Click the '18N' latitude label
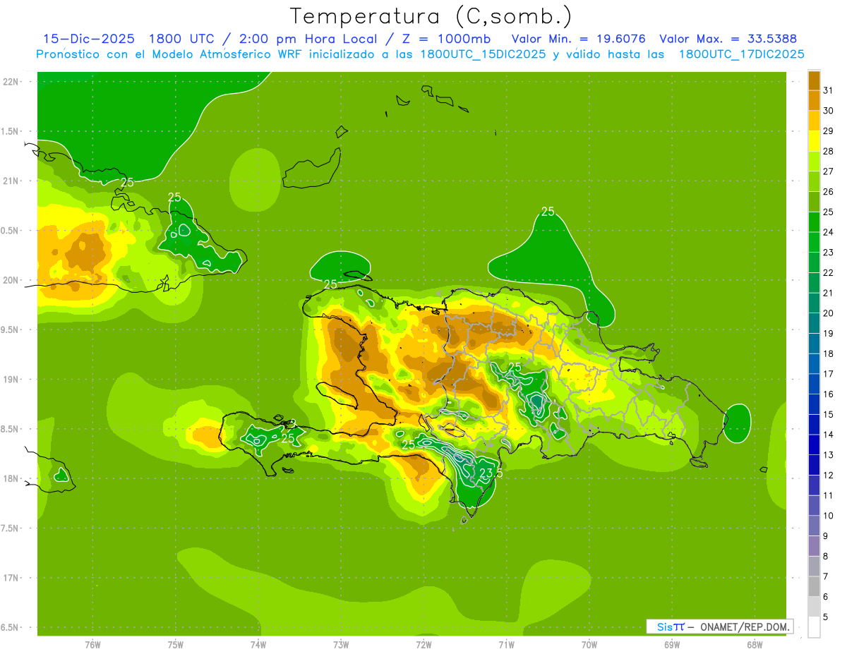 11,478
